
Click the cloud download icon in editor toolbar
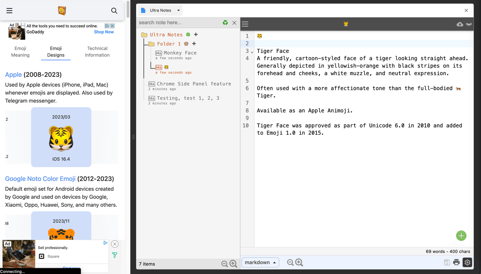click(x=460, y=24)
